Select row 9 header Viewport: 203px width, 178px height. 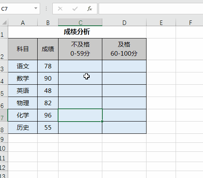[4, 138]
